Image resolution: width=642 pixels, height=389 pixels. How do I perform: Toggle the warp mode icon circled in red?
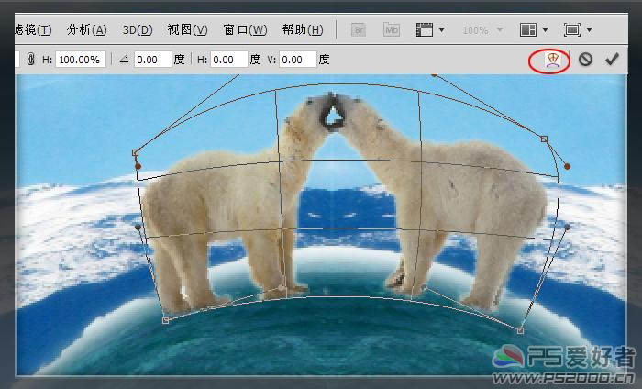point(549,61)
